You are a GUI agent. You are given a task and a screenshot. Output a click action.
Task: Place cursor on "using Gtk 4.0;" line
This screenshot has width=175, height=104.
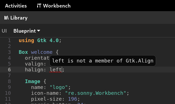coord(40,40)
